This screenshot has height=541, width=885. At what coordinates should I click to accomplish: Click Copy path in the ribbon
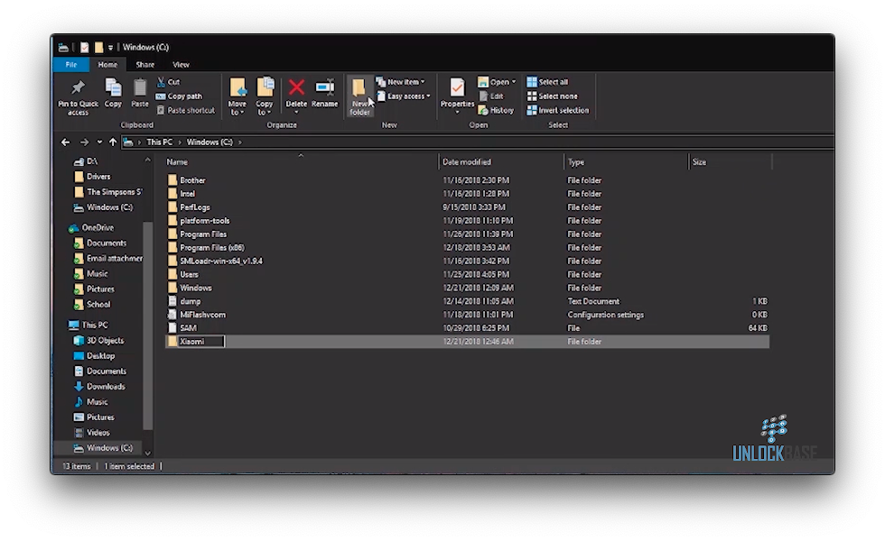[179, 96]
